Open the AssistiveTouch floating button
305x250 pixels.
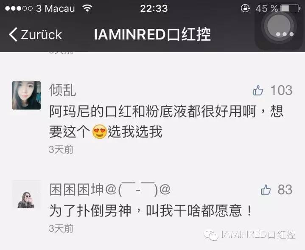(279, 27)
